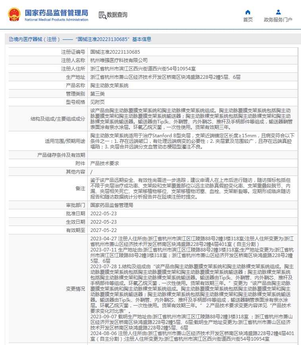
Task: Click the national emblem logo
Action: tap(14, 14)
